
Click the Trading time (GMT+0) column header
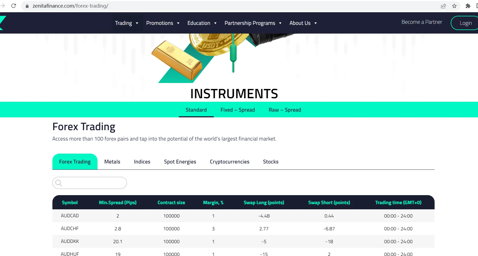coord(398,203)
